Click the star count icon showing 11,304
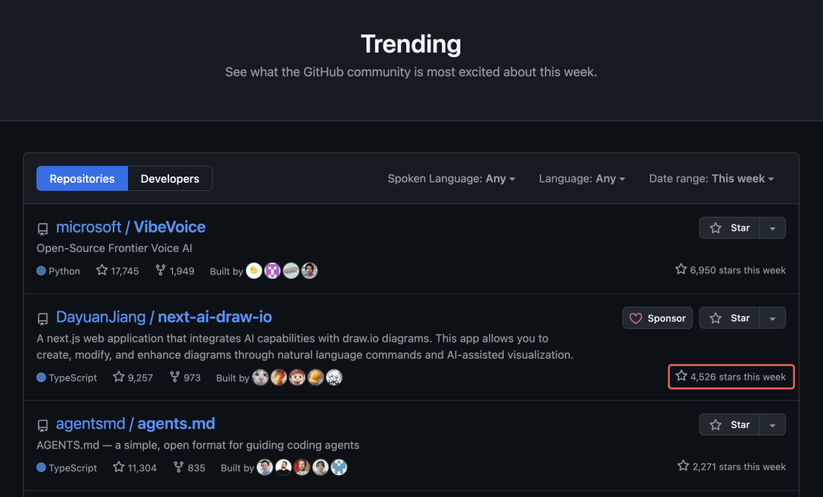Viewport: 823px width, 497px height. (x=119, y=467)
